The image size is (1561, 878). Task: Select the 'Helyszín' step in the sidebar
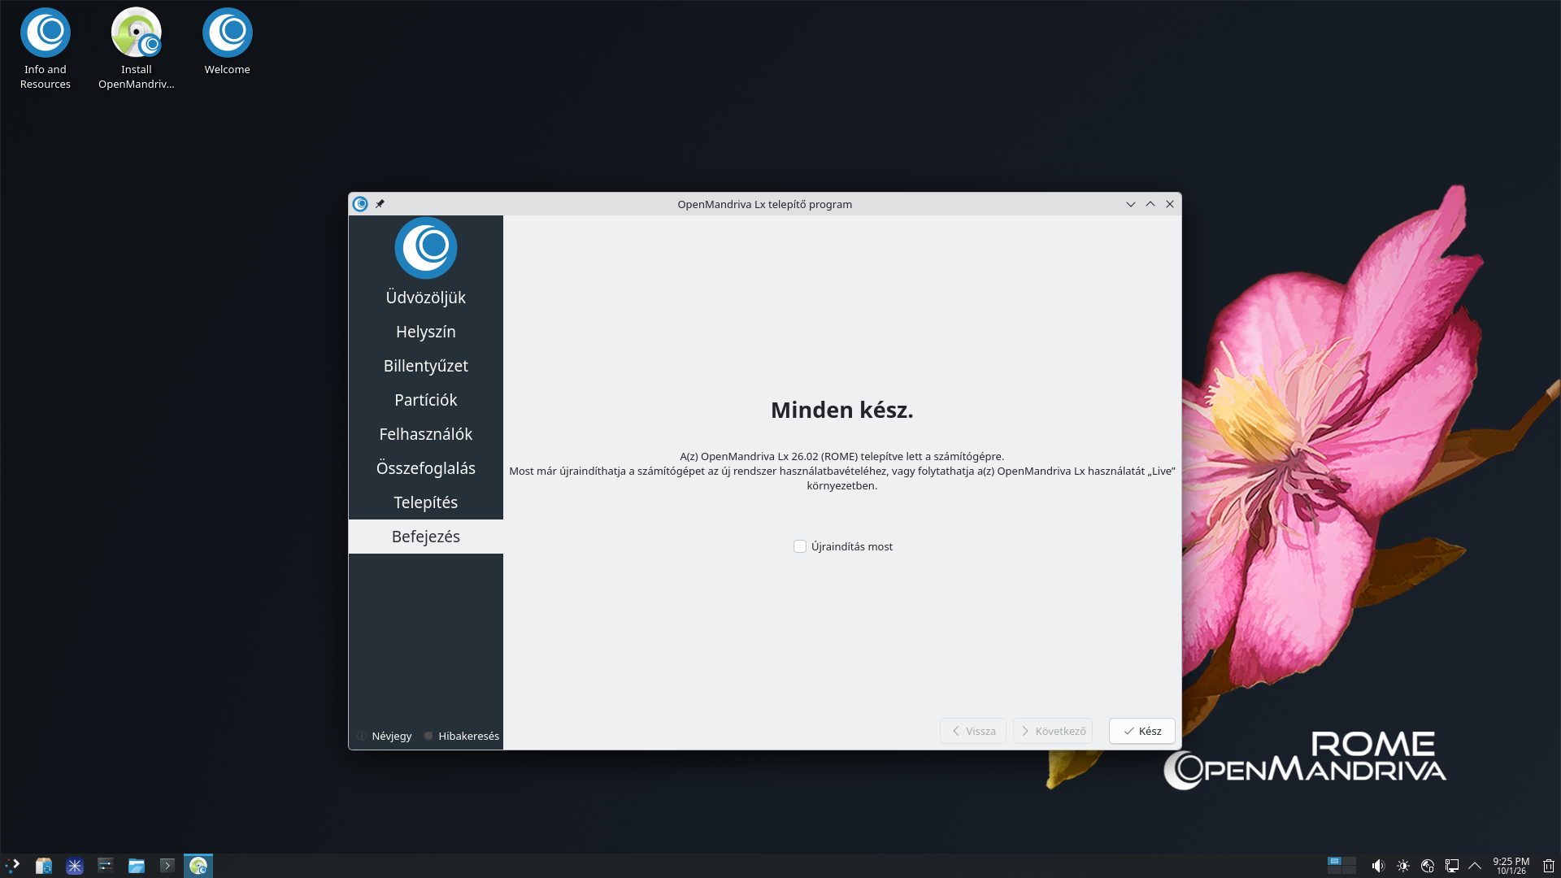[x=426, y=332]
